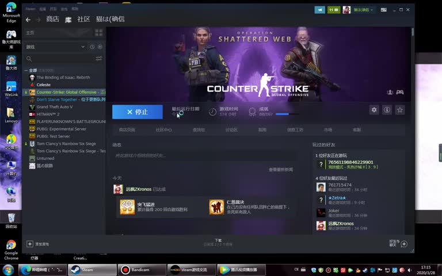The height and width of the screenshot is (276, 442).
Task: Click the recent activity clock icon
Action: pyautogui.click(x=92, y=47)
